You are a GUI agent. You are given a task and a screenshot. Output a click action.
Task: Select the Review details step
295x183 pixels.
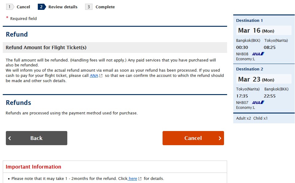tap(58, 7)
